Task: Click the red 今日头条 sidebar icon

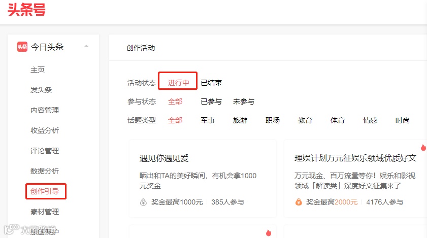Action: pyautogui.click(x=22, y=47)
